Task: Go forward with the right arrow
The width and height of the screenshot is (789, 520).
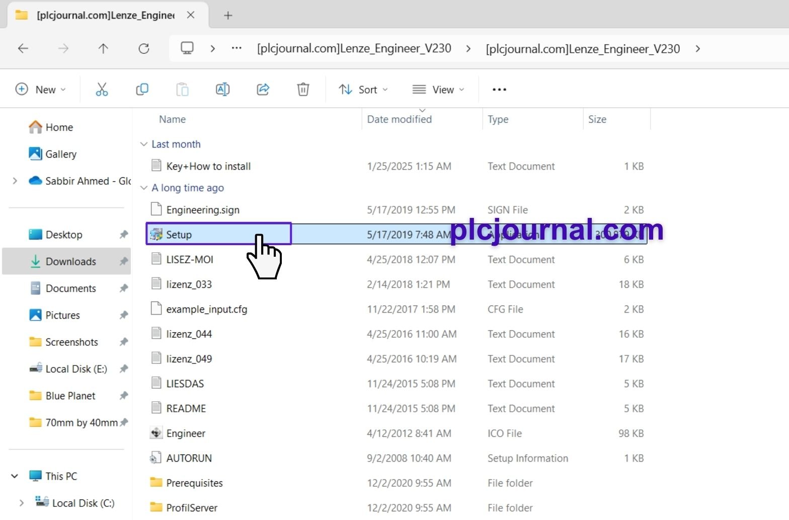Action: (63, 48)
